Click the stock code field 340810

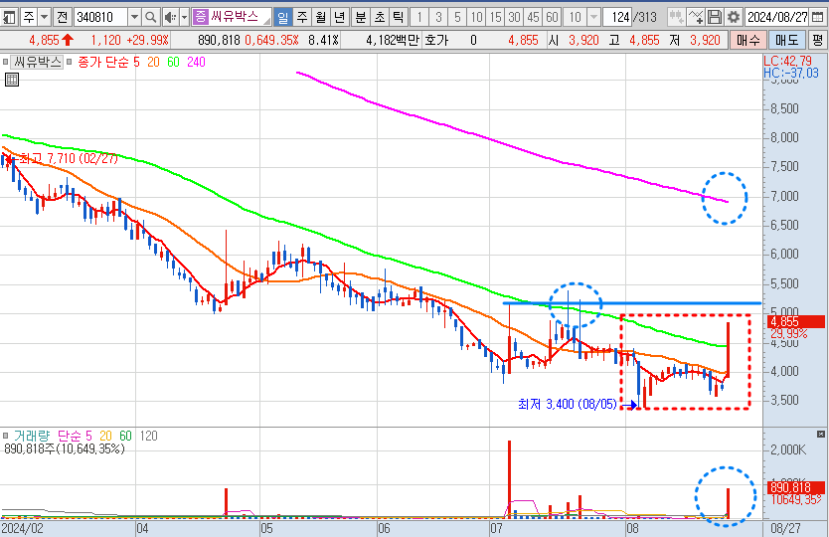click(101, 18)
